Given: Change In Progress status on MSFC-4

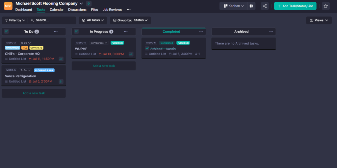Looking at the screenshot, I should pyautogui.click(x=99, y=43).
